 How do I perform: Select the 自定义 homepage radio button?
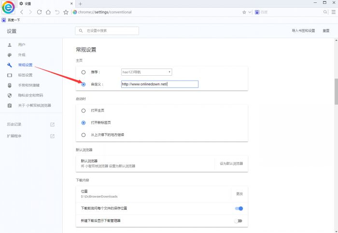(84, 84)
